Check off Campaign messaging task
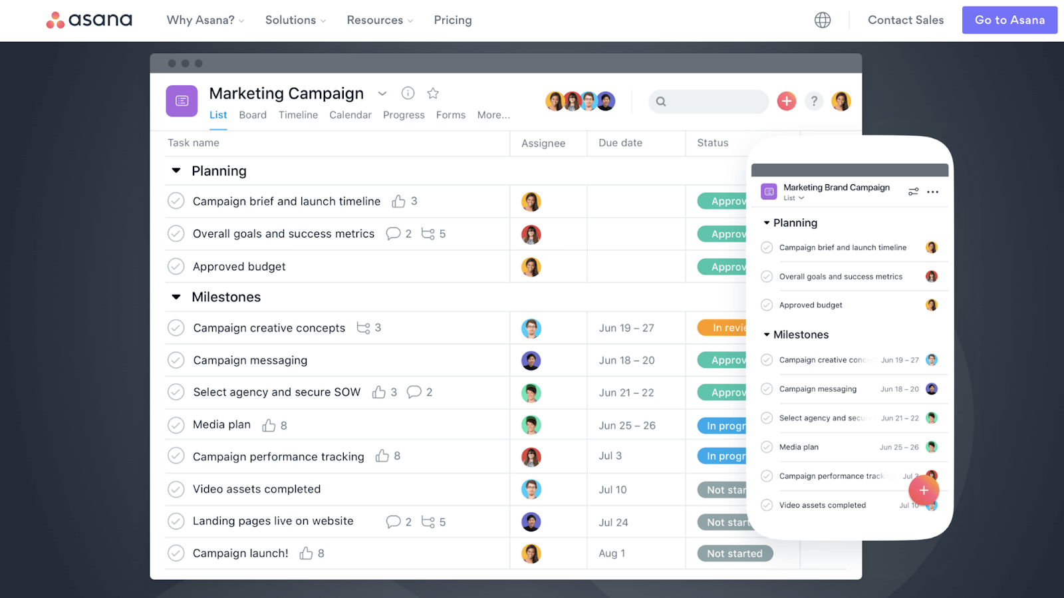 click(176, 360)
